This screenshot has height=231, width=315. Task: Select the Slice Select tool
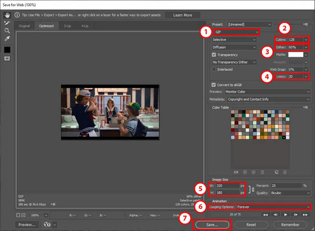click(7, 23)
